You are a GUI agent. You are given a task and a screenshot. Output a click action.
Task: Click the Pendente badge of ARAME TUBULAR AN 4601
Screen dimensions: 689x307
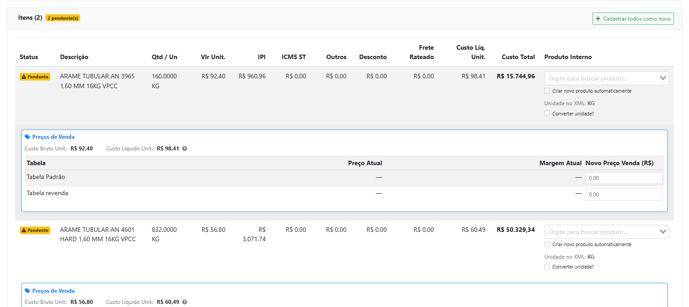(x=35, y=230)
